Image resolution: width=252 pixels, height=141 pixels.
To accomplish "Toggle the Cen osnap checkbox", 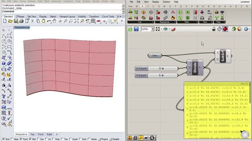I will pos(38,139).
